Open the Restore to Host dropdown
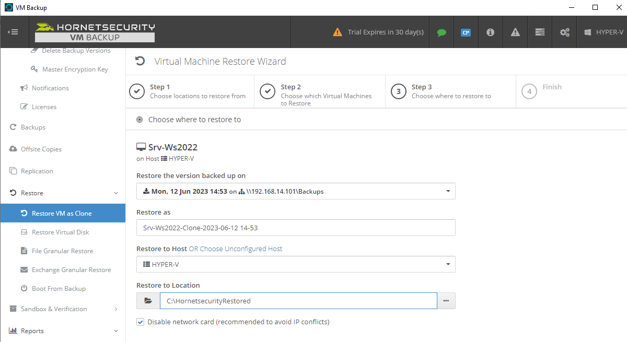This screenshot has height=342, width=627. pyautogui.click(x=296, y=264)
